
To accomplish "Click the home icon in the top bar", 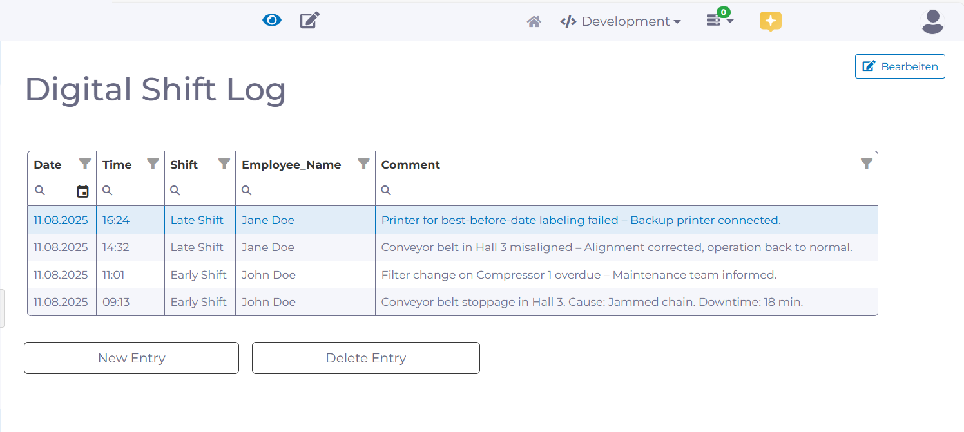I will 534,21.
